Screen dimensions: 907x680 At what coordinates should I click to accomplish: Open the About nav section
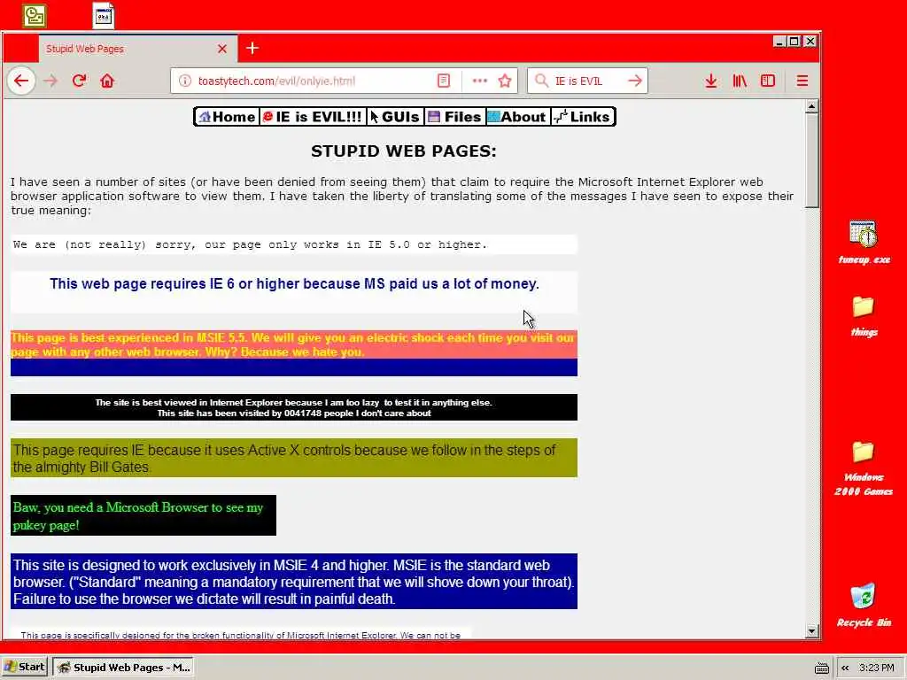pyautogui.click(x=517, y=117)
